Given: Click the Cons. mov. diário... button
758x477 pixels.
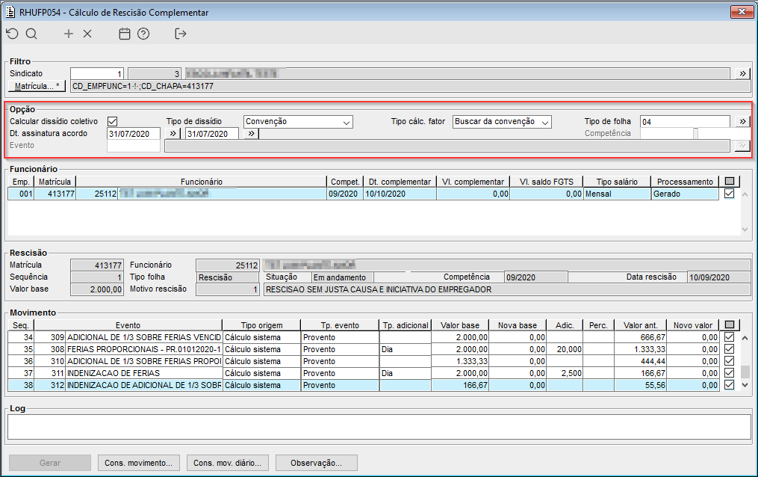Looking at the screenshot, I should [x=228, y=463].
